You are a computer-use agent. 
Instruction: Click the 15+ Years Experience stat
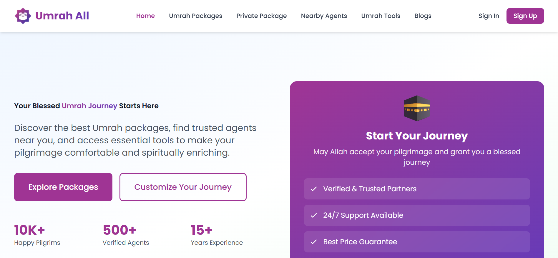[217, 235]
